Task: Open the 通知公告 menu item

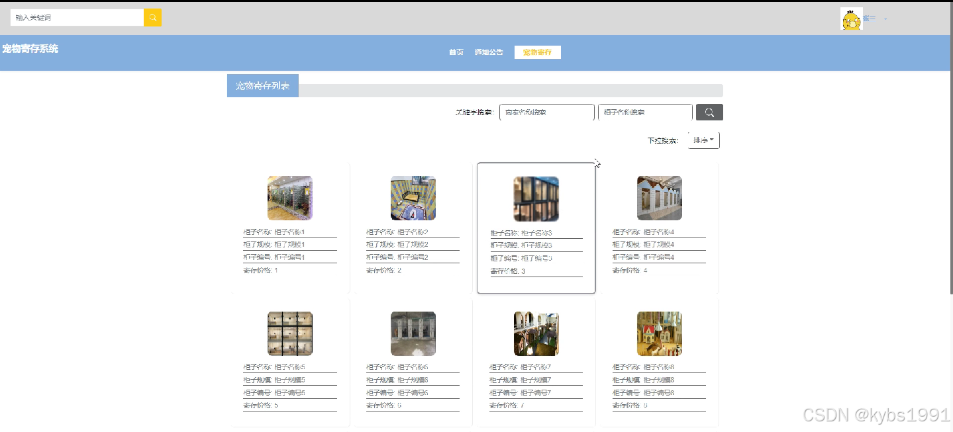Action: point(489,52)
